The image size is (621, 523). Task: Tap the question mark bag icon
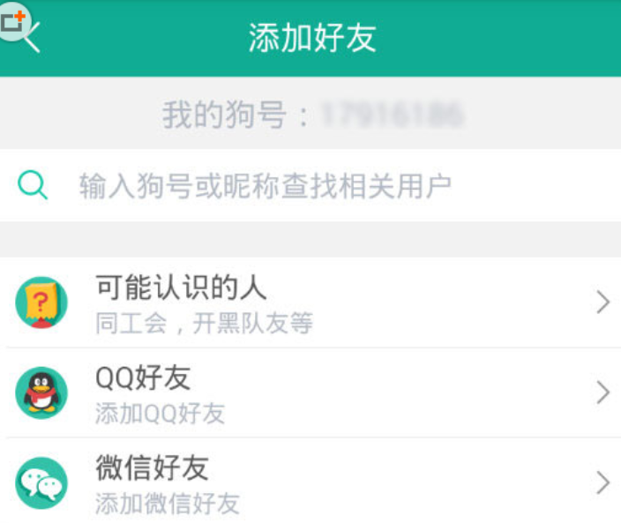click(x=41, y=303)
